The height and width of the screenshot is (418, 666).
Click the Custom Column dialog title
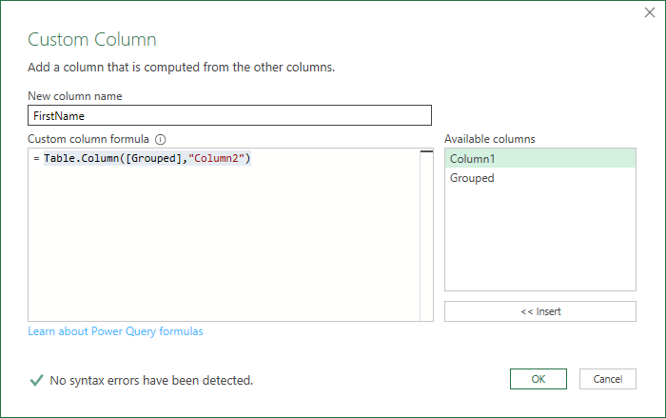pos(92,40)
